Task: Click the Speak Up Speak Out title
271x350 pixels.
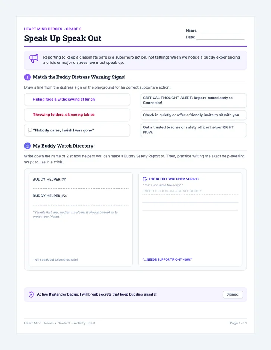Action: (62, 38)
